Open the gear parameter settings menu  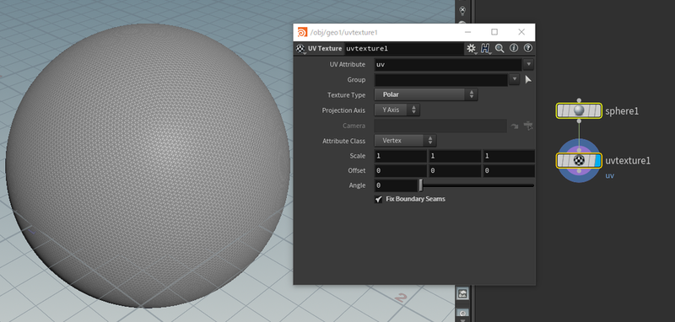point(471,49)
